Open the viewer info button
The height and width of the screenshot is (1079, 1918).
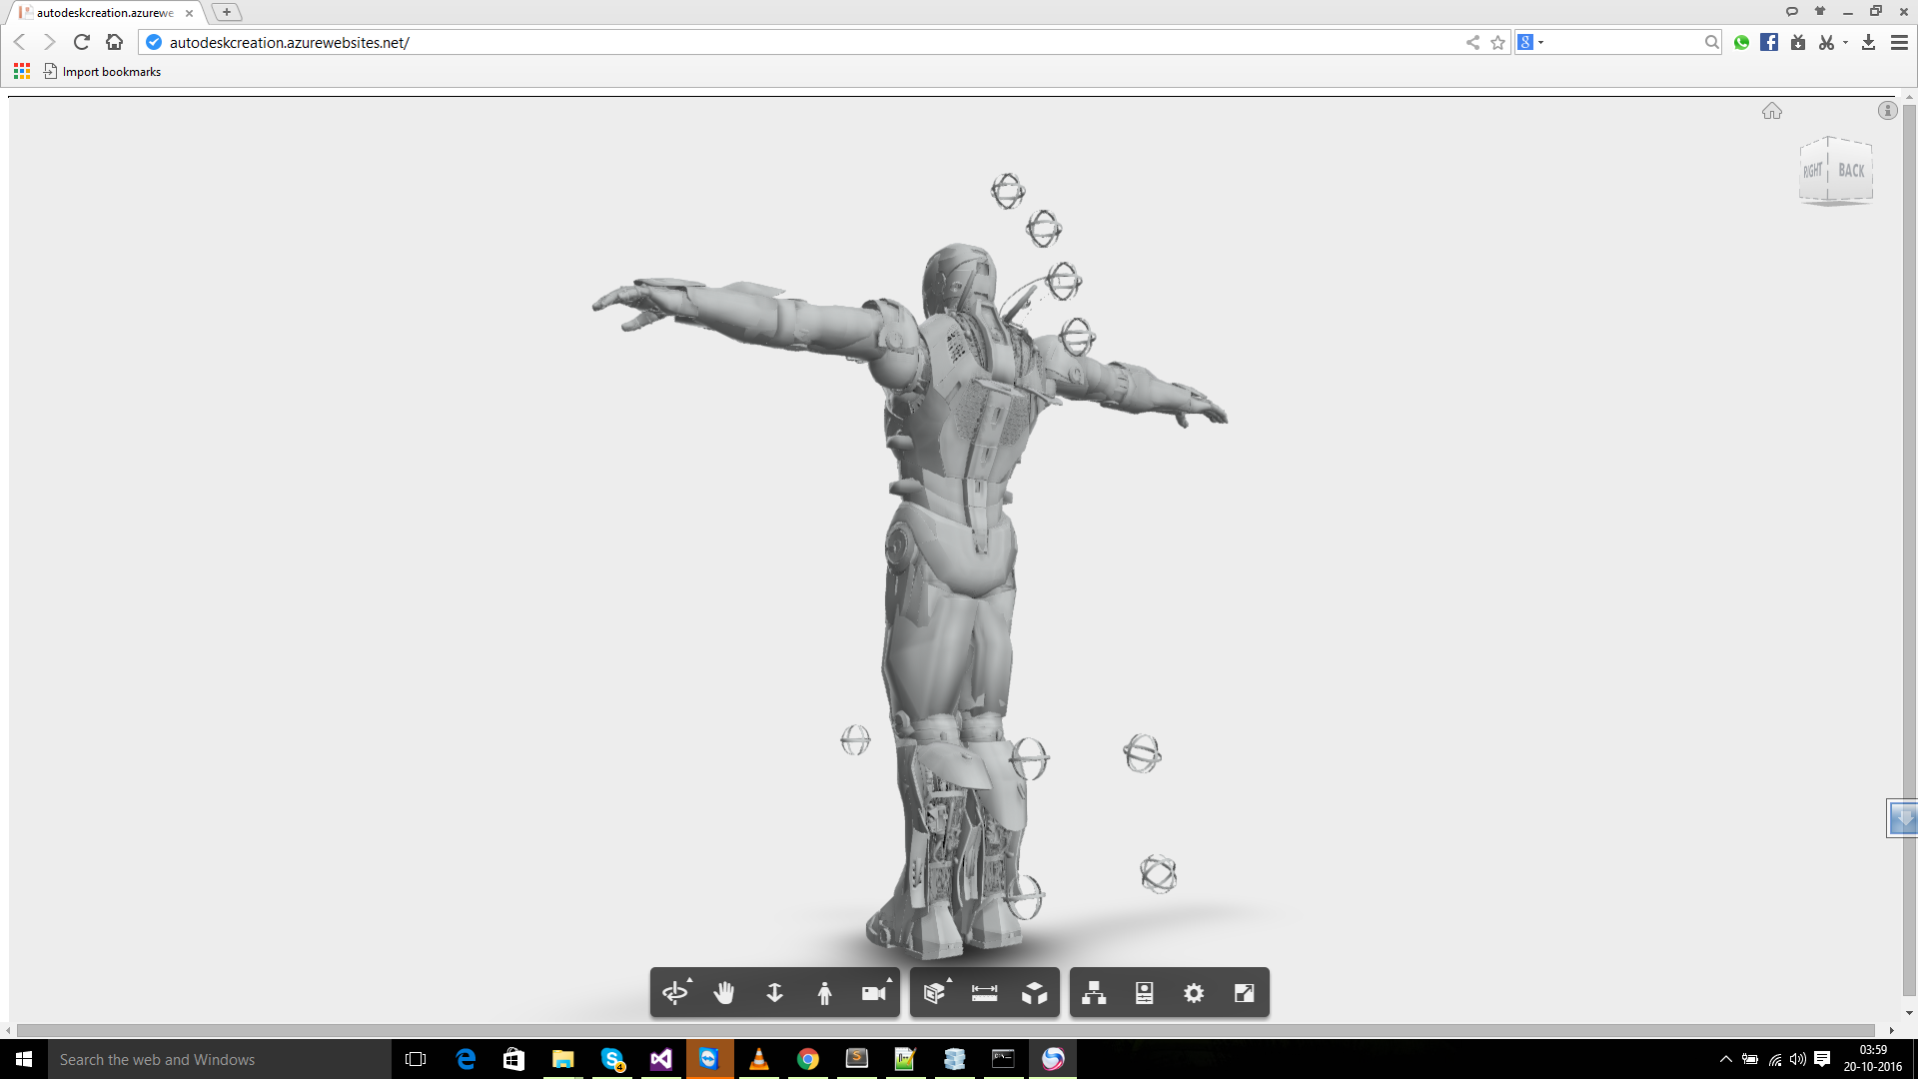[x=1887, y=111]
